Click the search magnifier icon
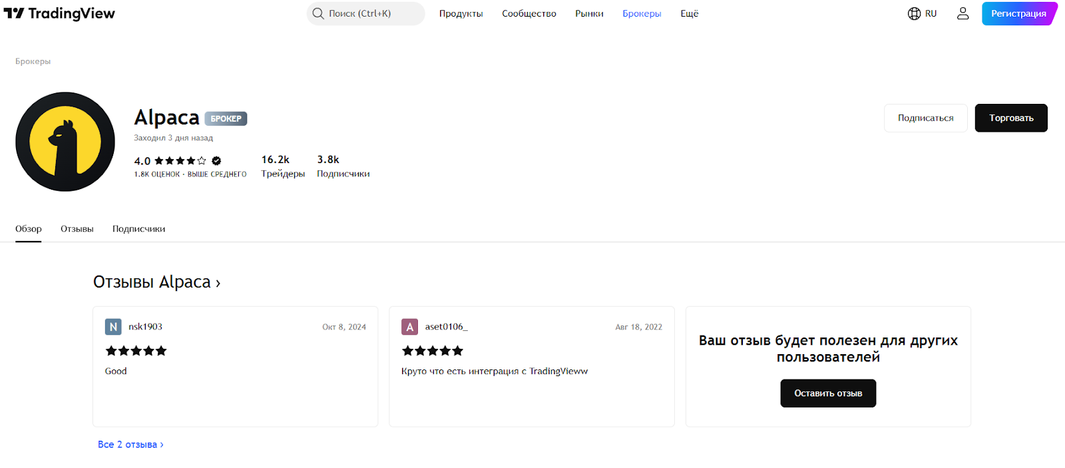 click(318, 13)
